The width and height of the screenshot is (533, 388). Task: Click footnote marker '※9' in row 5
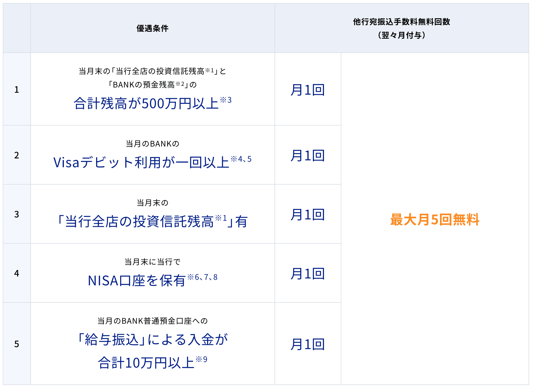[x=201, y=359]
